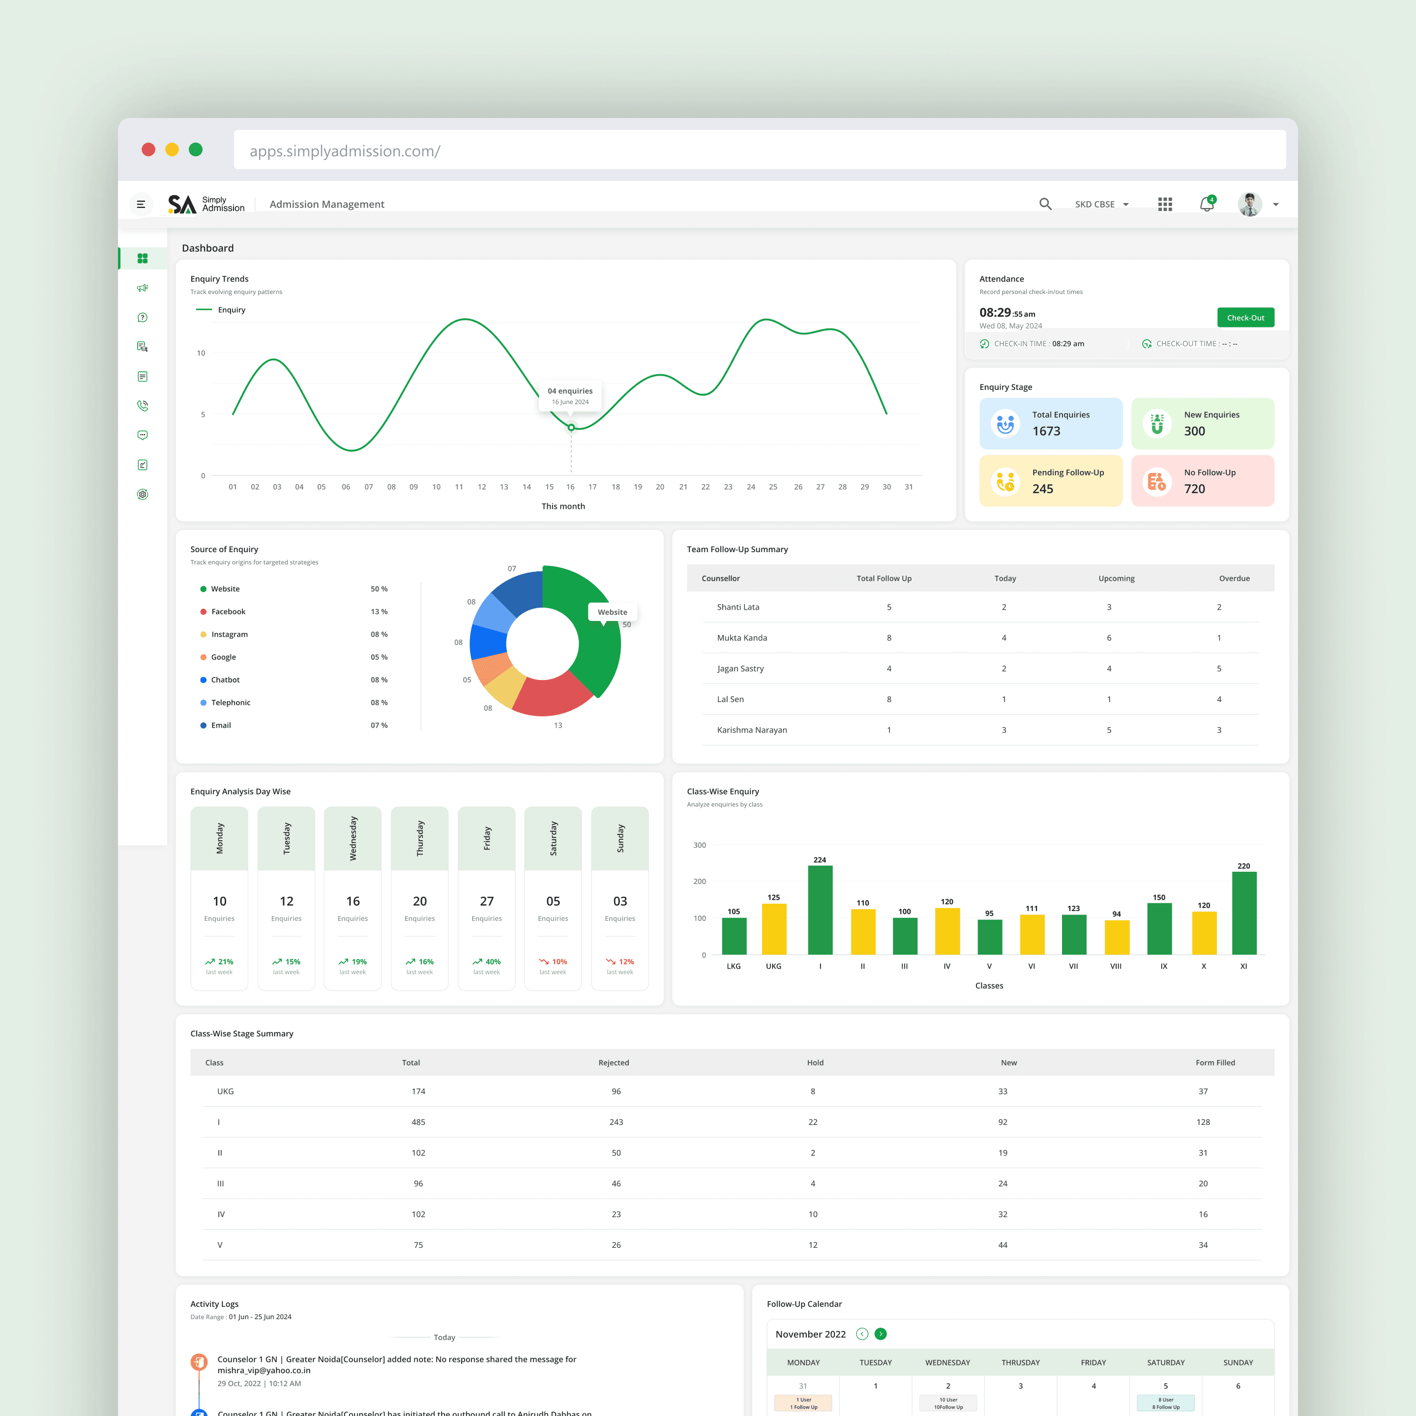
Task: Open the phone calls sidebar icon
Action: coord(142,406)
